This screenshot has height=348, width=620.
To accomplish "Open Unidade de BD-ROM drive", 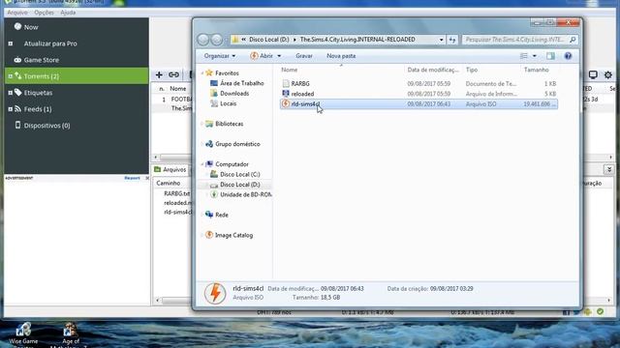I will [245, 194].
